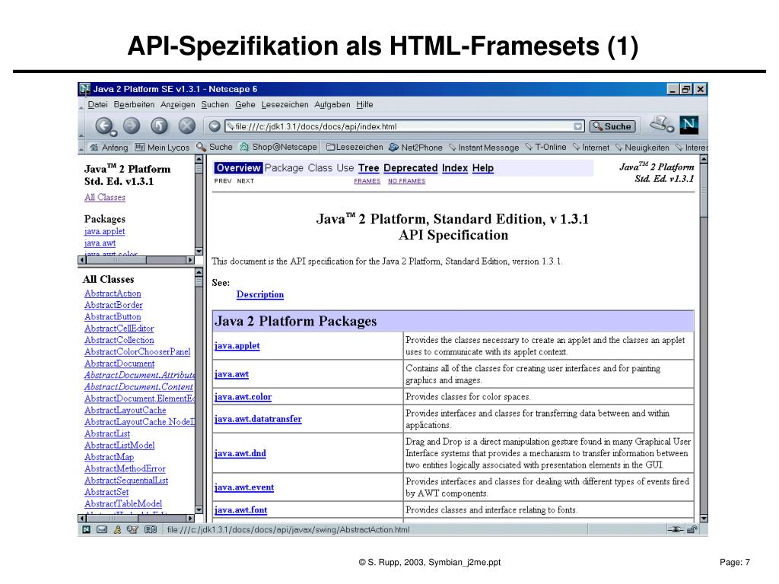Open the Hilfe menu
Image resolution: width=779 pixels, height=584 pixels.
click(x=364, y=105)
